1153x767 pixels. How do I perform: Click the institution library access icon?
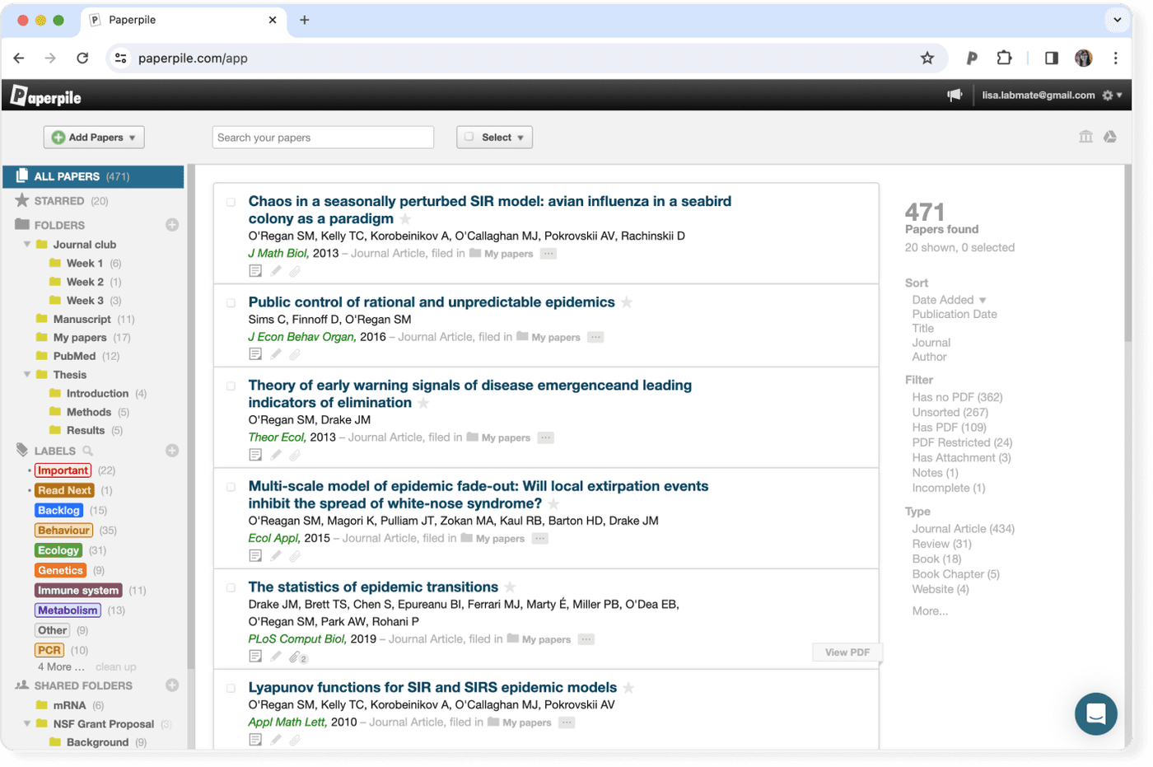(1085, 136)
